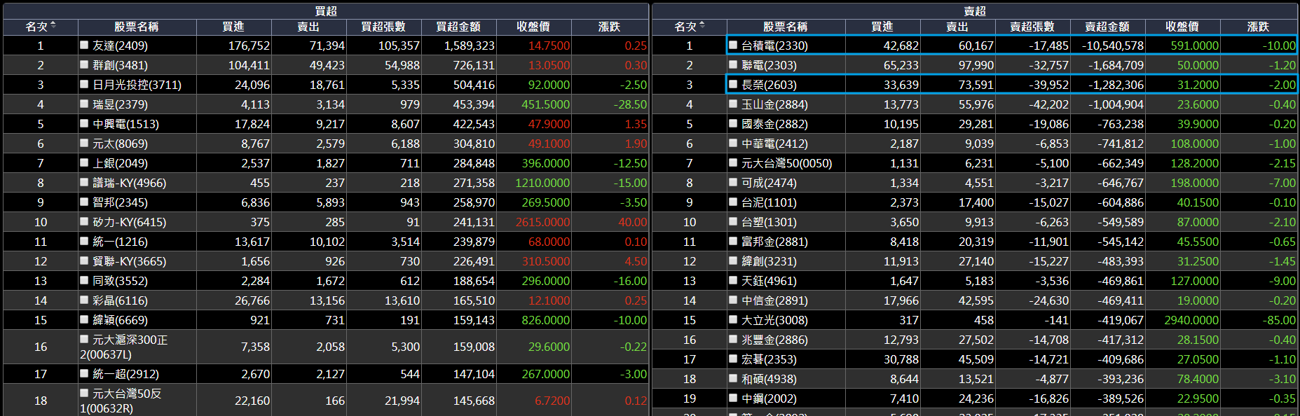Select checkbox for 長榮(2603)
1300x416 pixels.
point(733,84)
